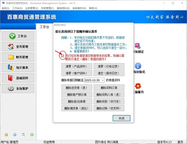Image resolution: width=187 pixels, height=144 pixels.
Task: Click 清零（价格记录）button
Action: [x=109, y=66]
